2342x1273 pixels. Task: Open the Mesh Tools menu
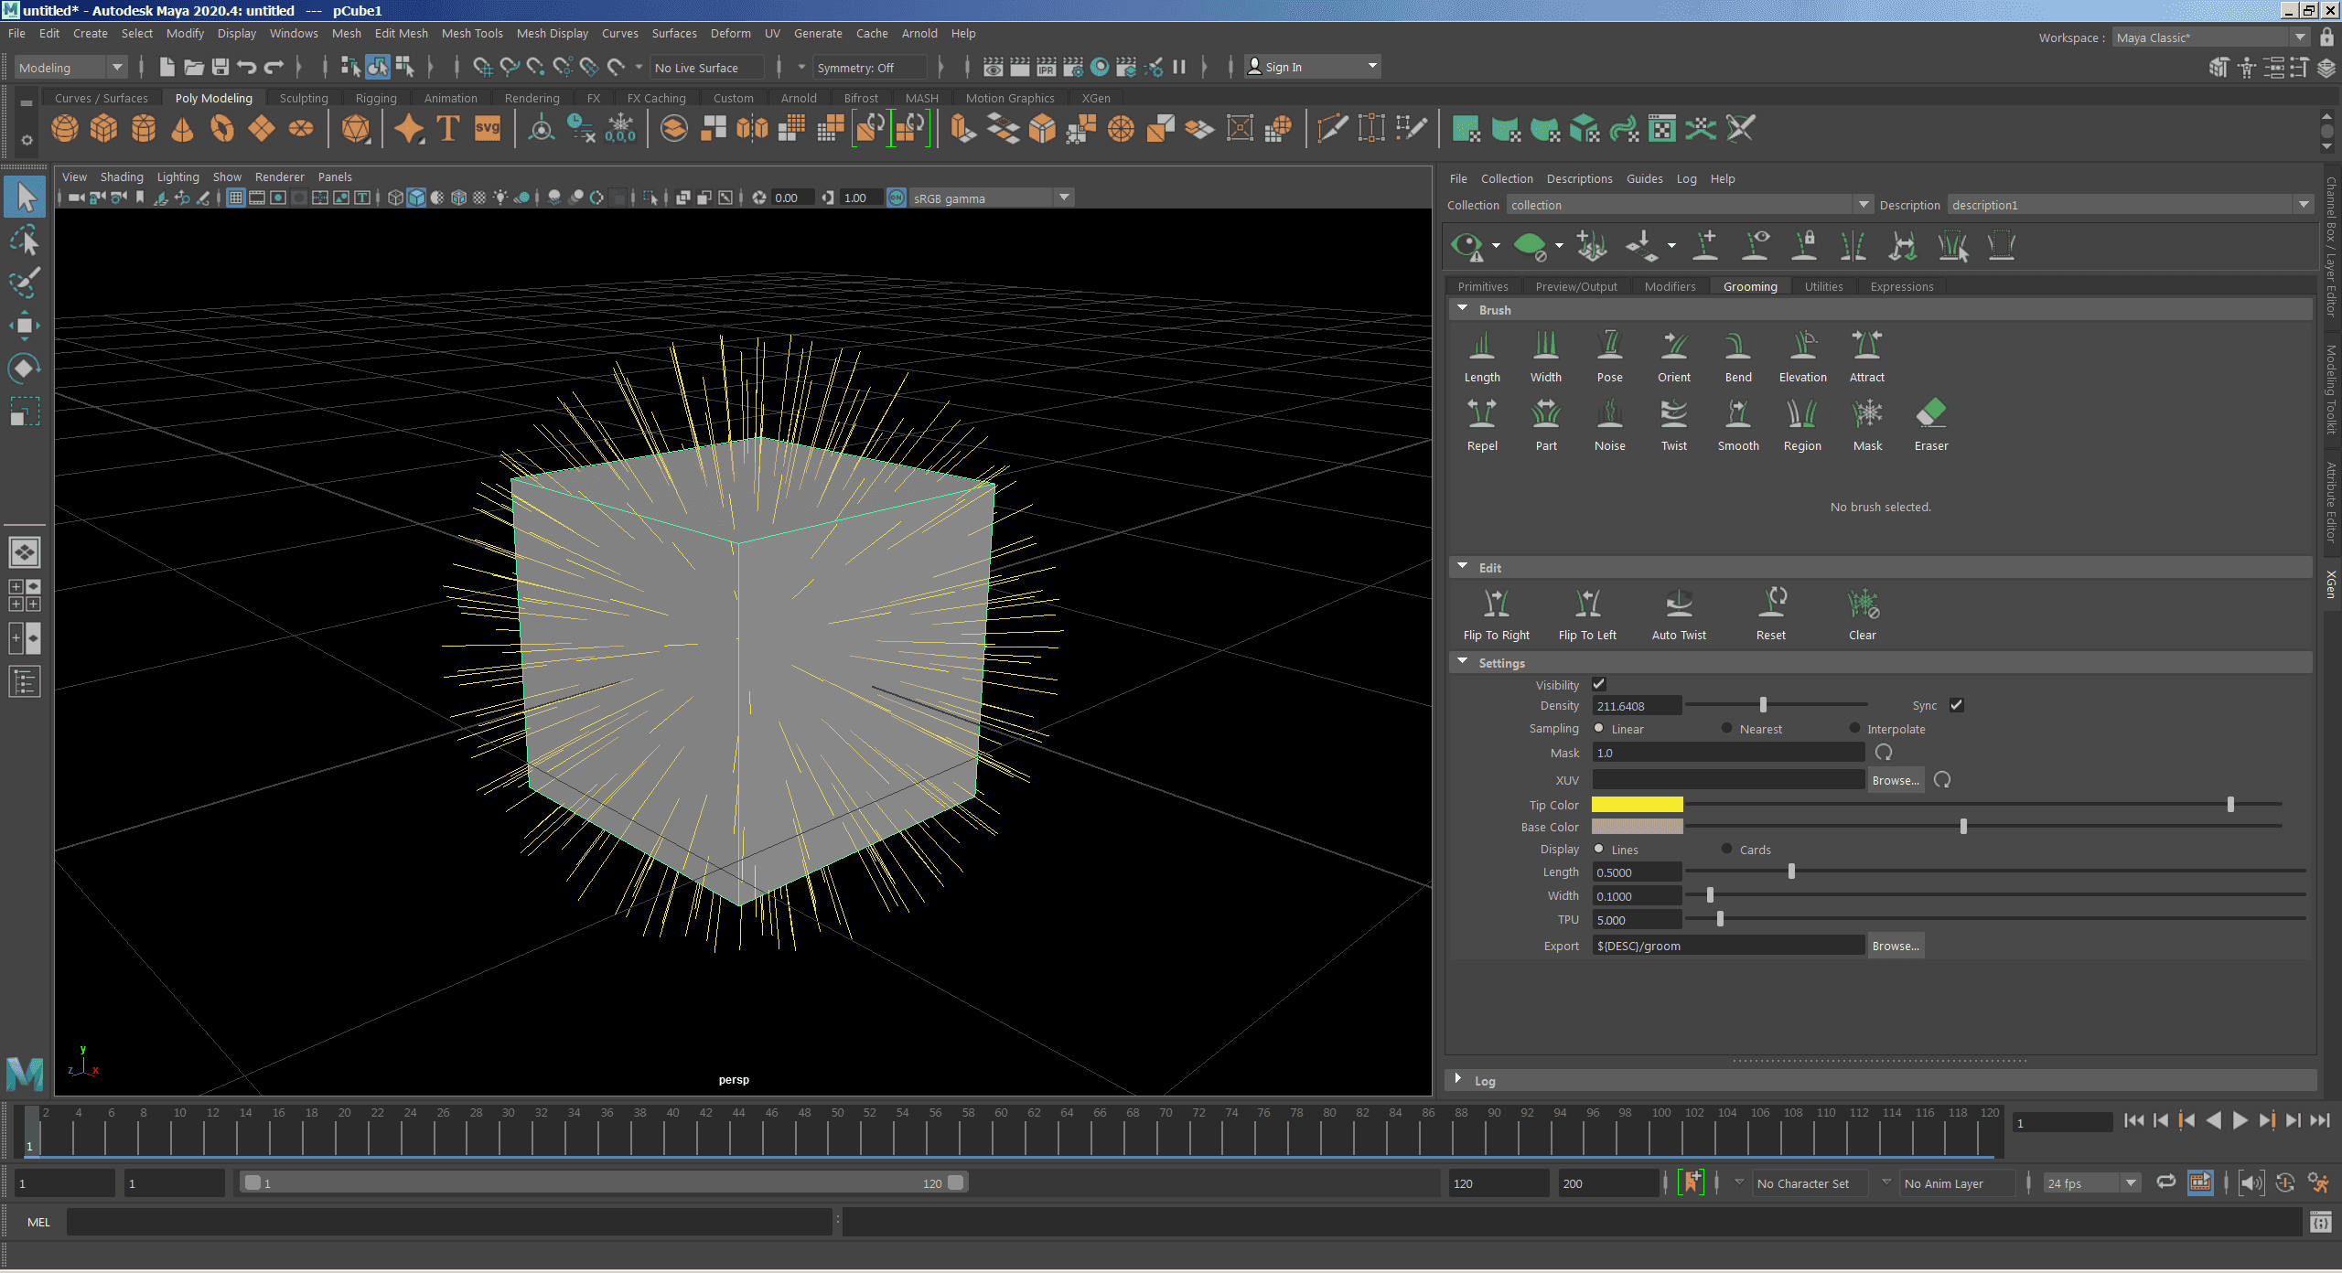471,33
